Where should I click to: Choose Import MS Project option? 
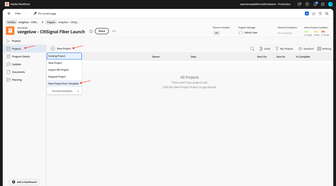[x=64, y=70]
